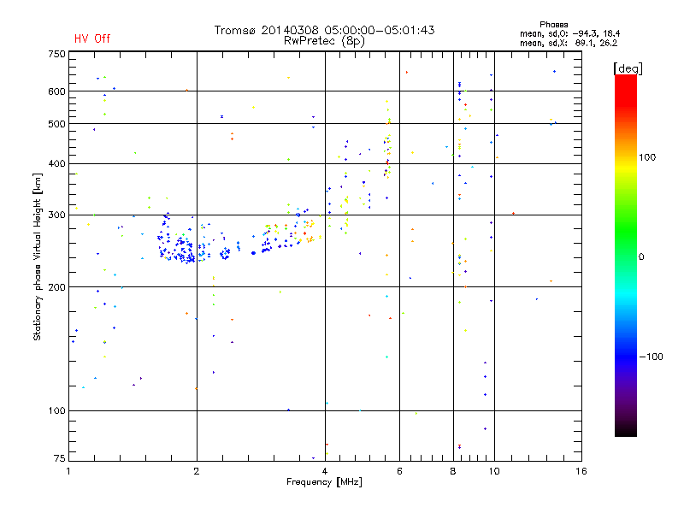Viewport: 684px width, 513px height.
Task: Click the '1' tick on the frequency axis
Action: click(x=68, y=470)
